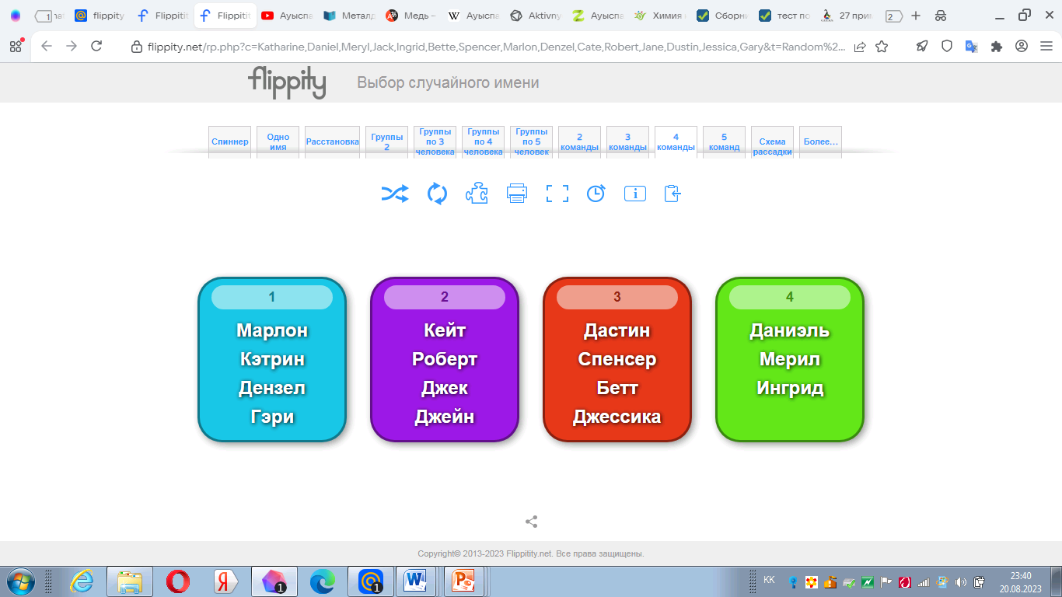This screenshot has height=597, width=1062.
Task: Open Opera browser from taskbar
Action: click(178, 581)
